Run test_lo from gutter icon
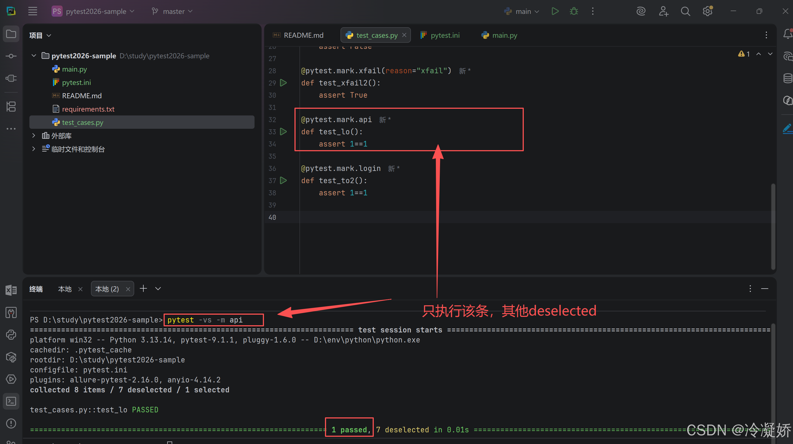Screen dimensions: 793x444 tap(283, 132)
